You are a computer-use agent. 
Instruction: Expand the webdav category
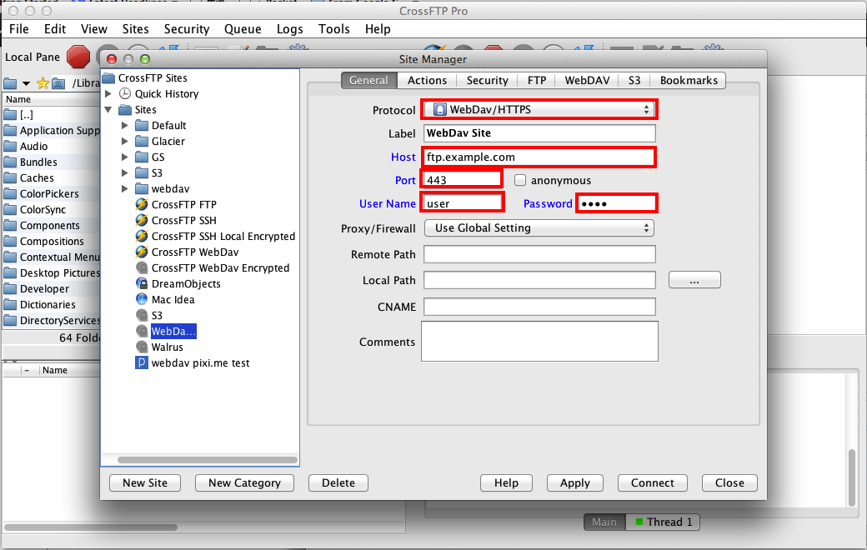[x=125, y=188]
